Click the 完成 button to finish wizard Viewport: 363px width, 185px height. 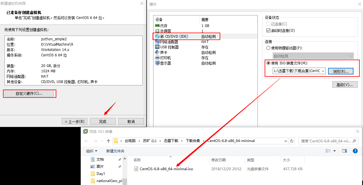(x=103, y=121)
